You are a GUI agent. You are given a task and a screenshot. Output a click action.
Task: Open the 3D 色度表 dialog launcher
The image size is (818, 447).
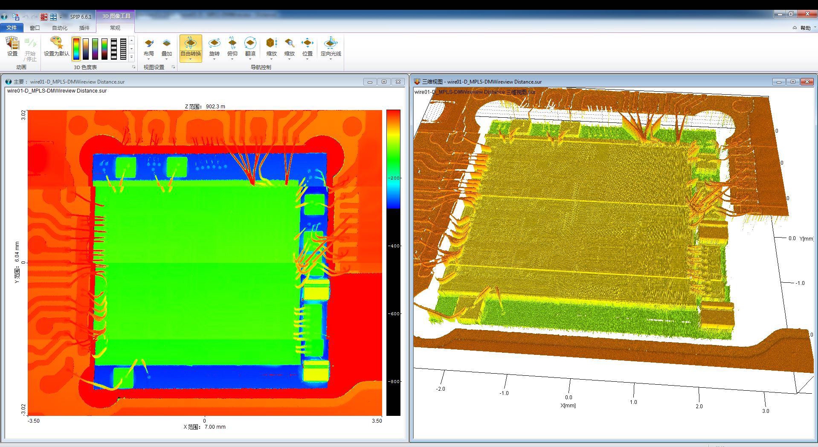133,67
